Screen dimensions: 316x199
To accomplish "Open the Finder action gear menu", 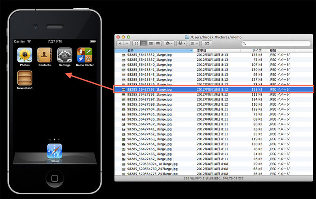I will 169,43.
